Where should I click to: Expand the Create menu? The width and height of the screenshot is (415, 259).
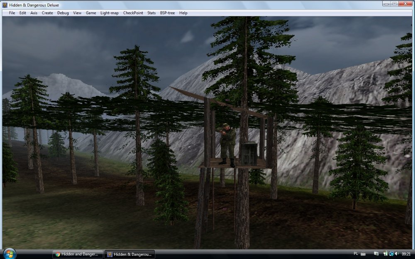(47, 13)
